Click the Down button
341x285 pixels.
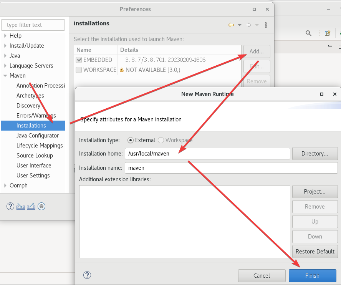315,237
